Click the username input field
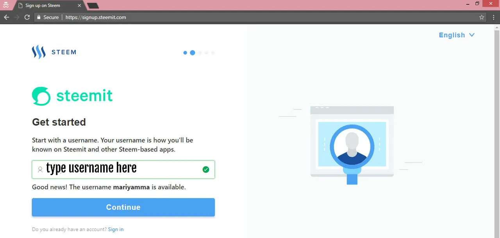This screenshot has height=238, width=500. (x=123, y=170)
